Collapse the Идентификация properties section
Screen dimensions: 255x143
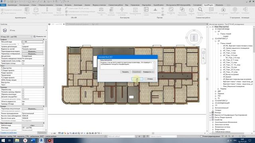43,123
